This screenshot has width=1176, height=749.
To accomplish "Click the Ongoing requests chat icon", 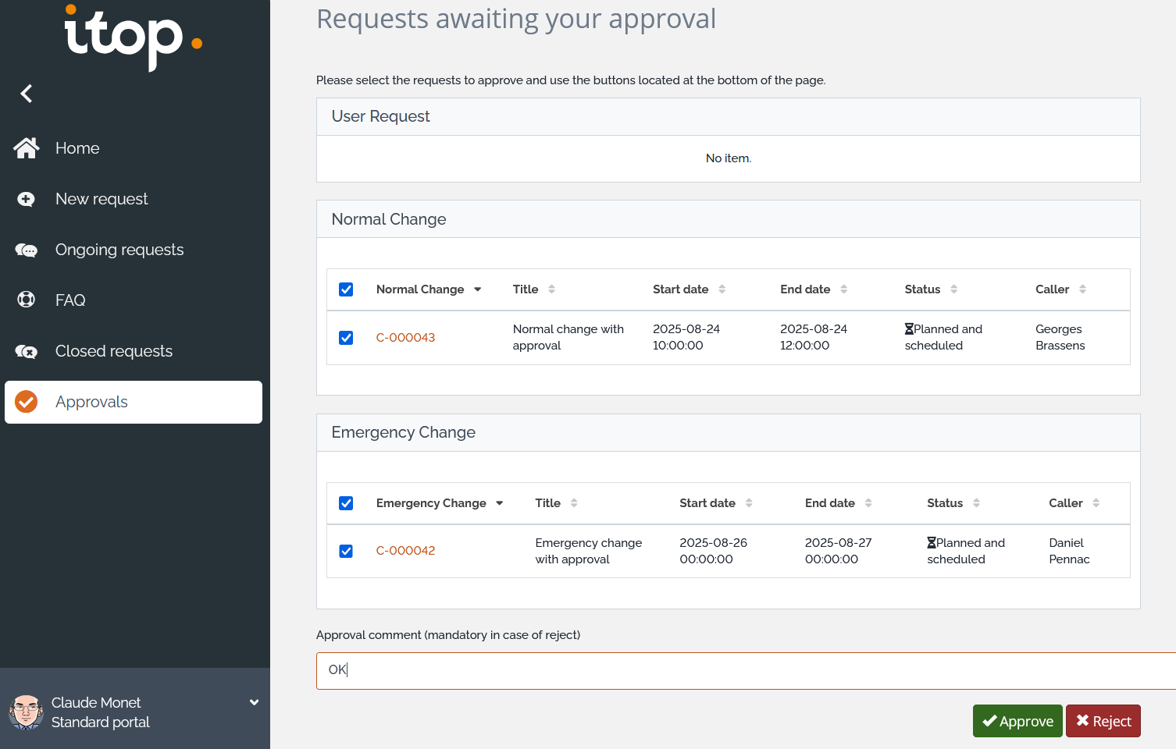I will pos(27,250).
